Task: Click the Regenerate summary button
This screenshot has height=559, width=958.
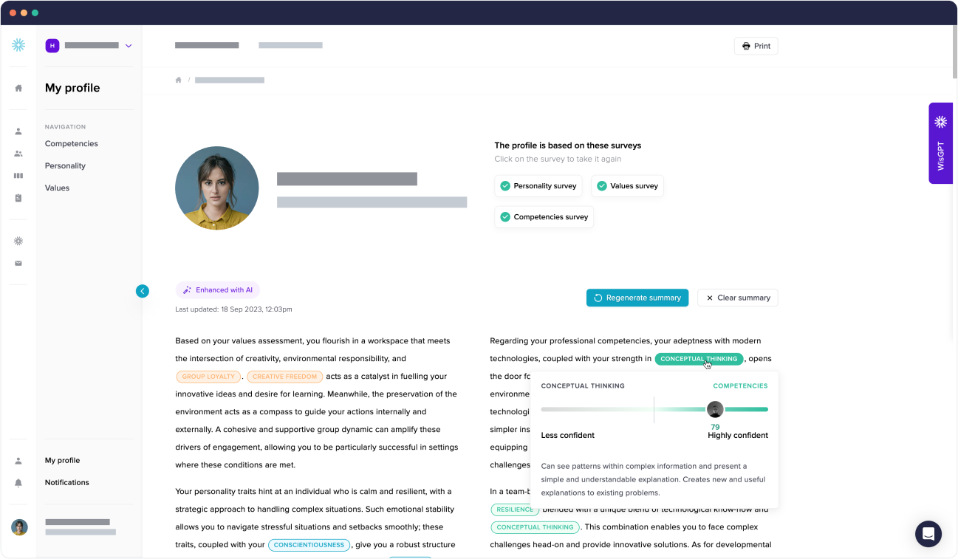Action: pos(637,298)
